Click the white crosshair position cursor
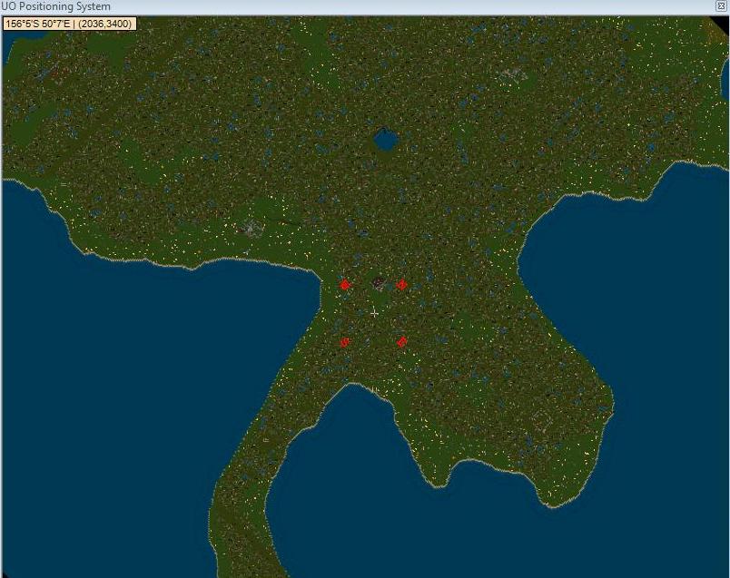 pos(374,312)
